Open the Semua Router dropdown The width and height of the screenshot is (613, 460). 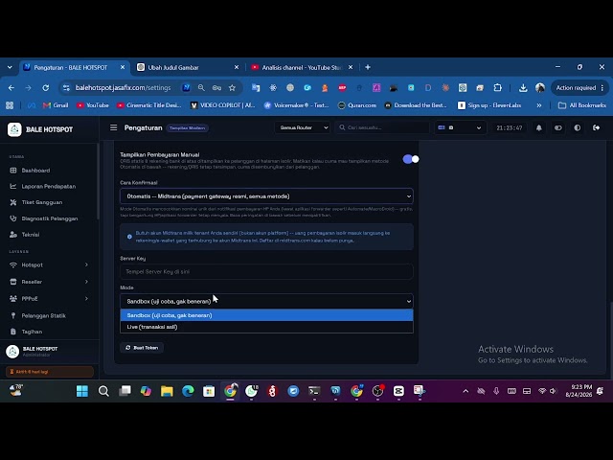pos(303,127)
